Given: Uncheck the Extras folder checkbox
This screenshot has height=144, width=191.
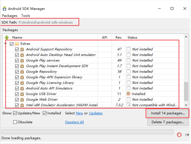Looking at the screenshot, I should click(x=12, y=44).
